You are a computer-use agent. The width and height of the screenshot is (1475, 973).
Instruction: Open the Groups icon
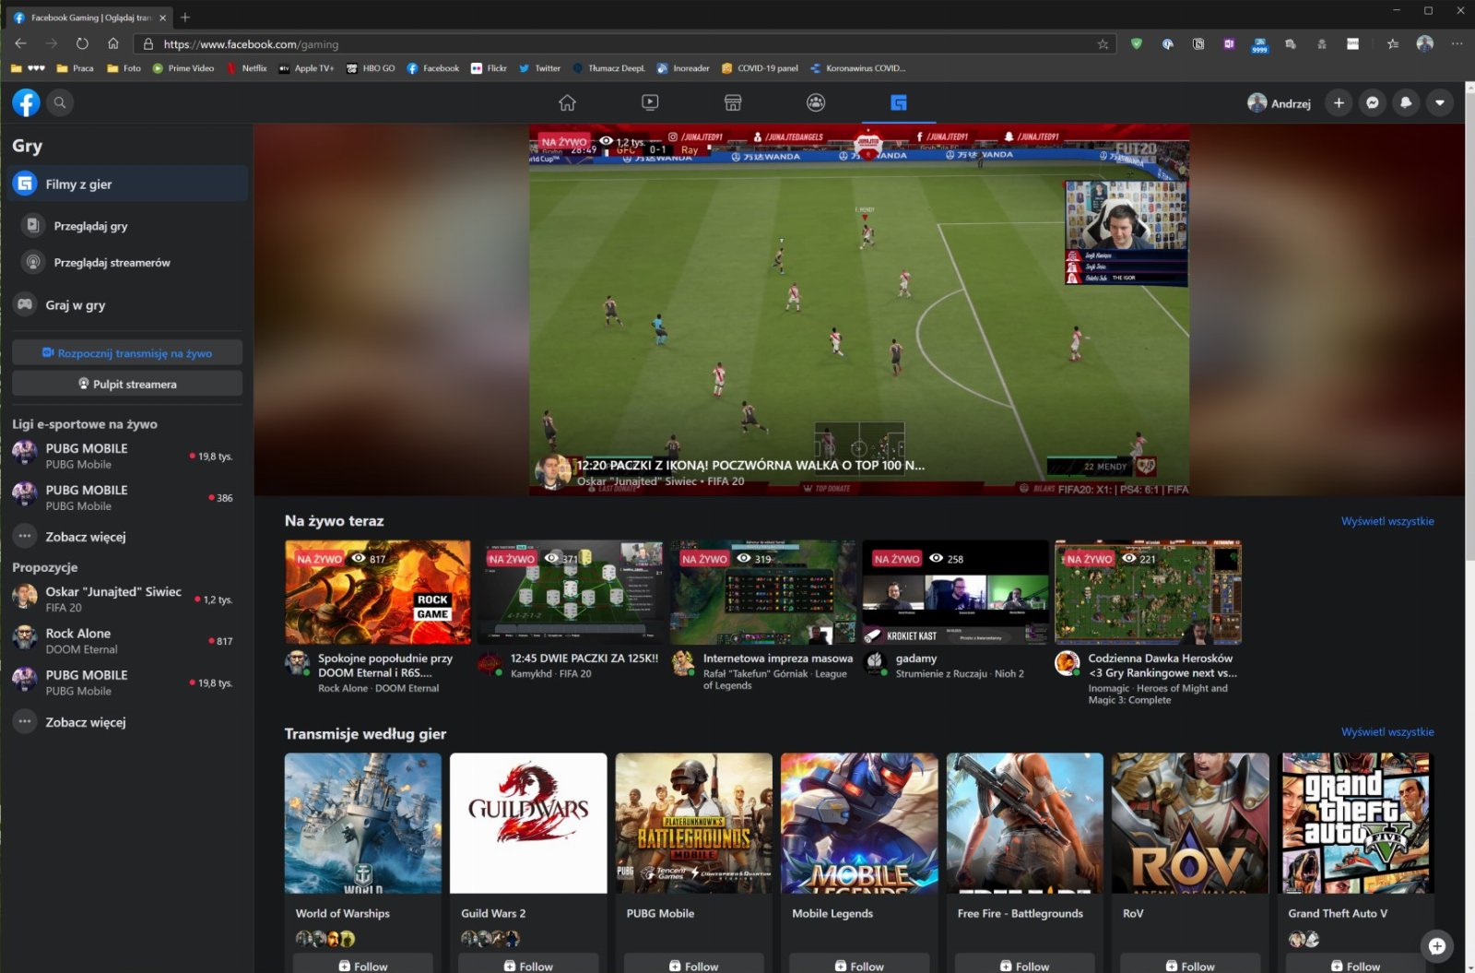(x=816, y=102)
